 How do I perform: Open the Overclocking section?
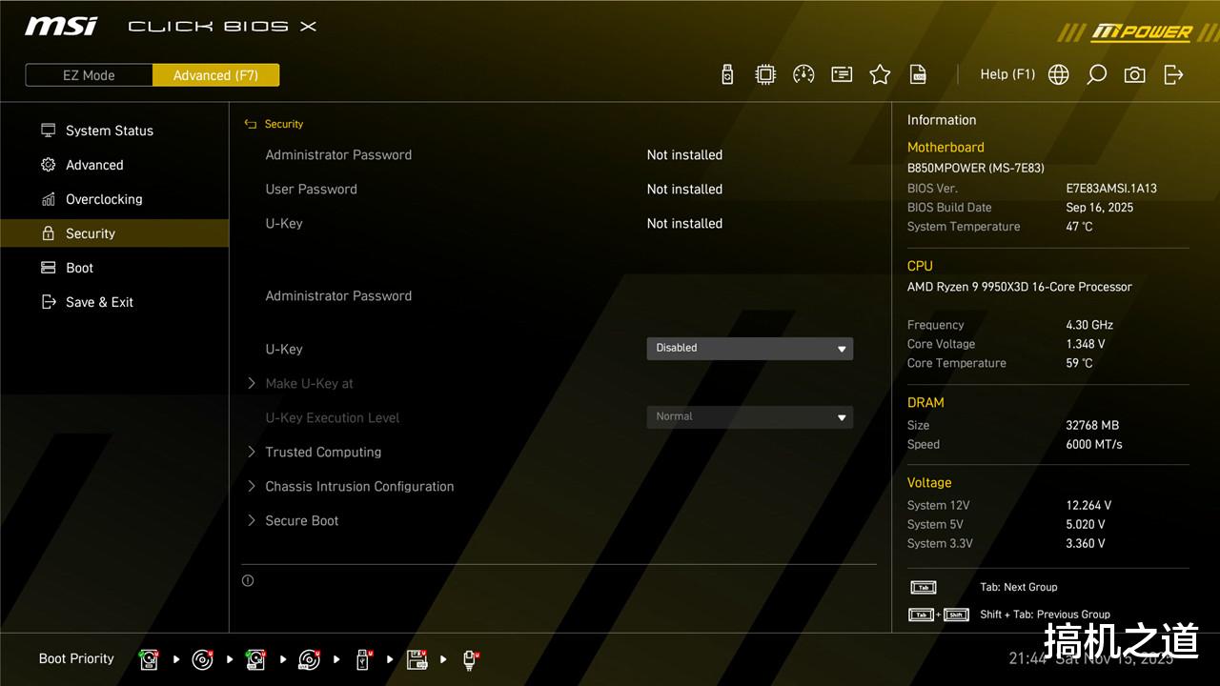pos(114,199)
